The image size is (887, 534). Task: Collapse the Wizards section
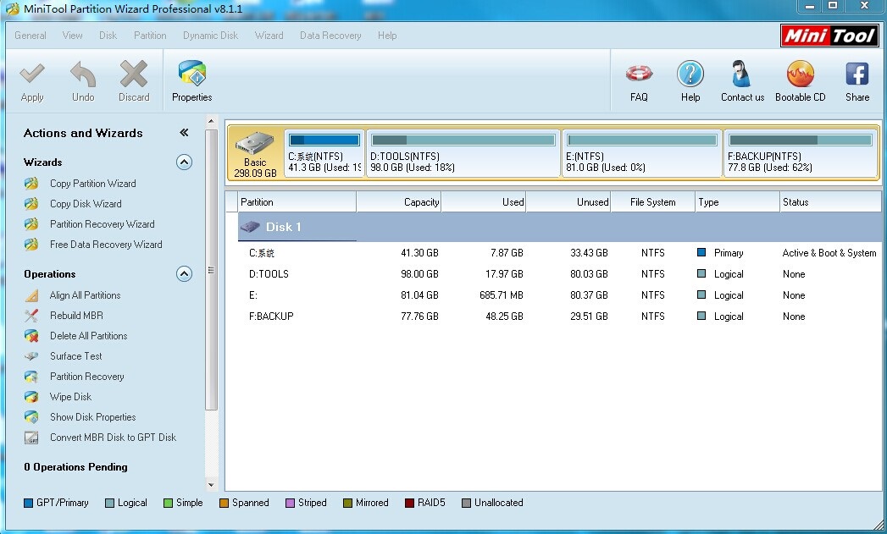coord(184,162)
